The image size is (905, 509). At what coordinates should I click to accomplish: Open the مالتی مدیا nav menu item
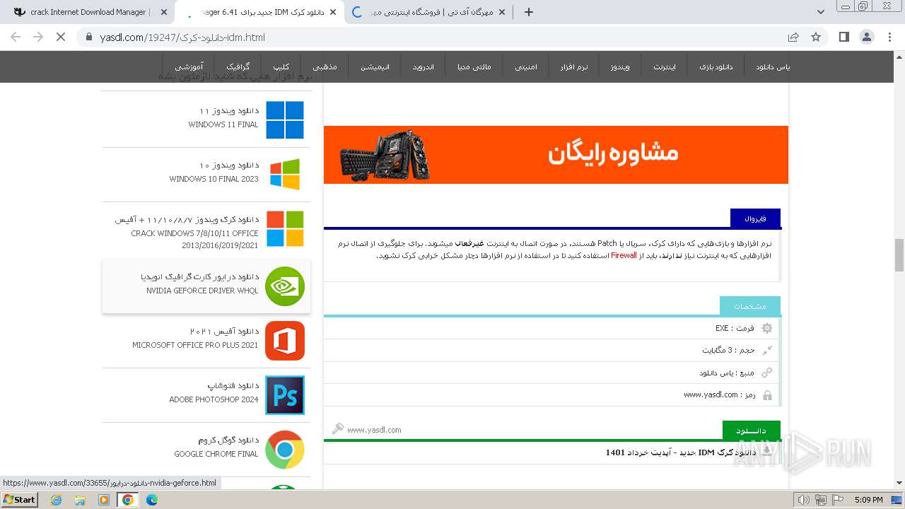click(474, 66)
